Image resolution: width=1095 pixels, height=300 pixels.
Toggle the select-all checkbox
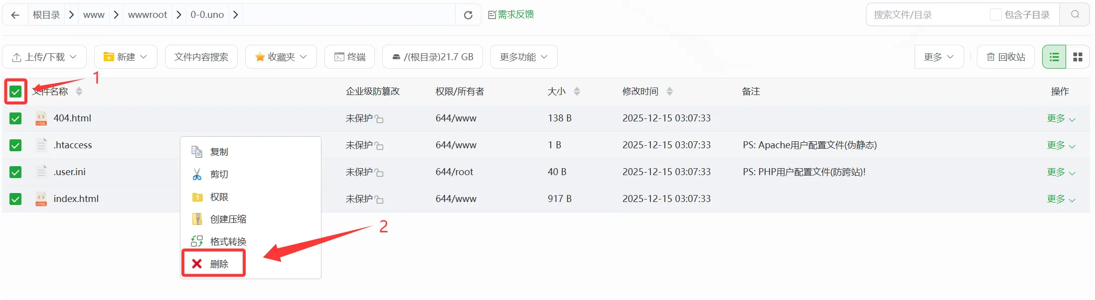(x=15, y=92)
